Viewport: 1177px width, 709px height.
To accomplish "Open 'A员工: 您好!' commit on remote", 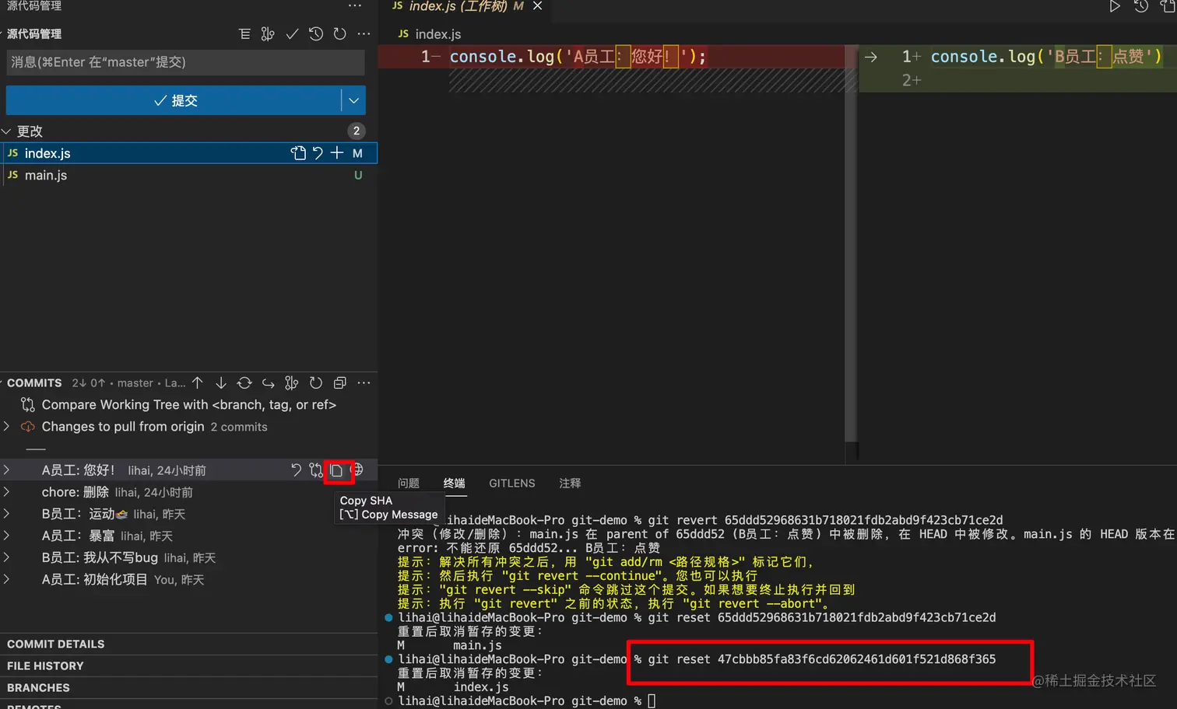I will (x=357, y=470).
